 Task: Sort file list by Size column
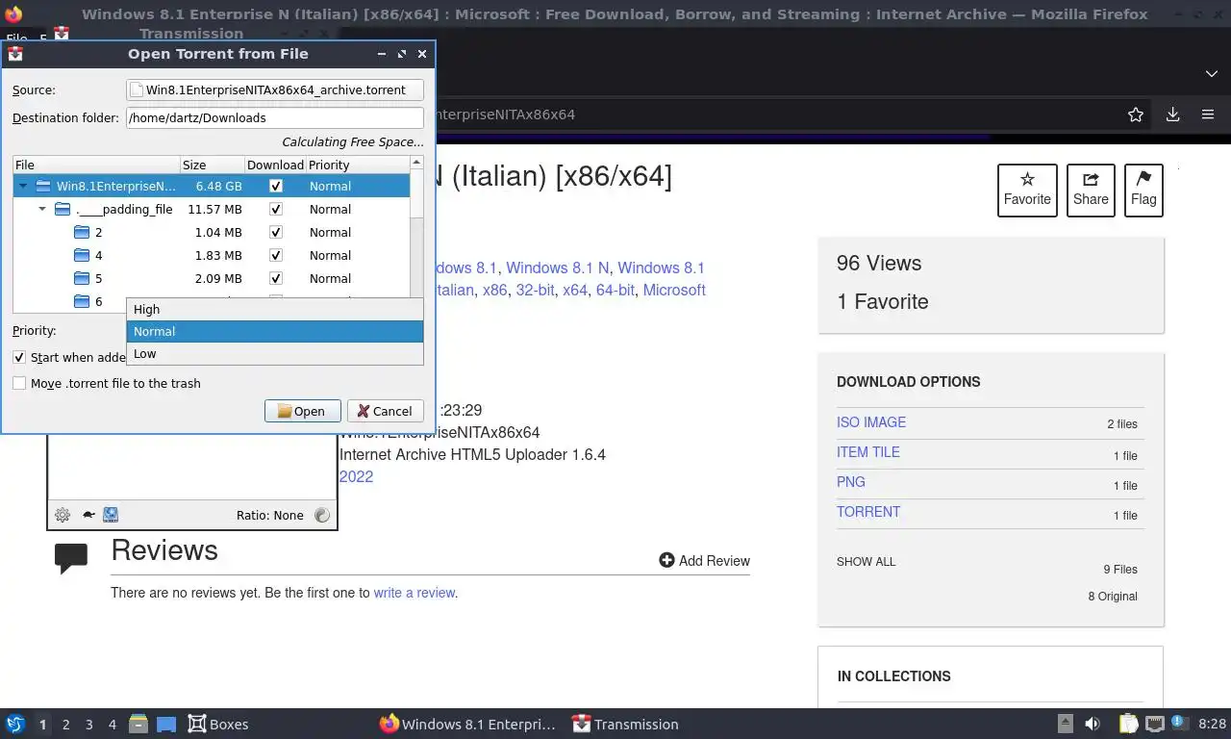(x=213, y=165)
